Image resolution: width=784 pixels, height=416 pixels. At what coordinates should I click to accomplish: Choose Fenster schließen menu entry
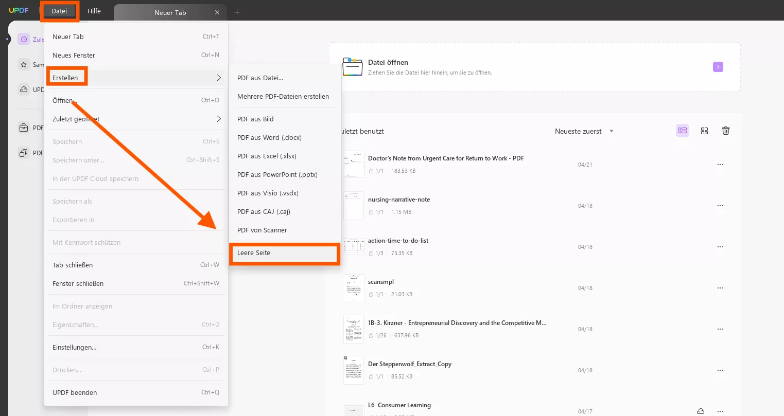pyautogui.click(x=136, y=283)
